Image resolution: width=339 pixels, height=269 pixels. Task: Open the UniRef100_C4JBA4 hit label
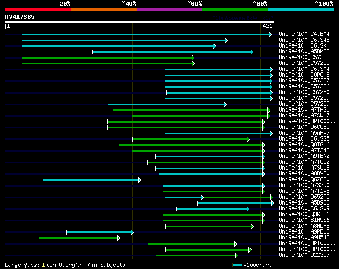[x=304, y=34]
